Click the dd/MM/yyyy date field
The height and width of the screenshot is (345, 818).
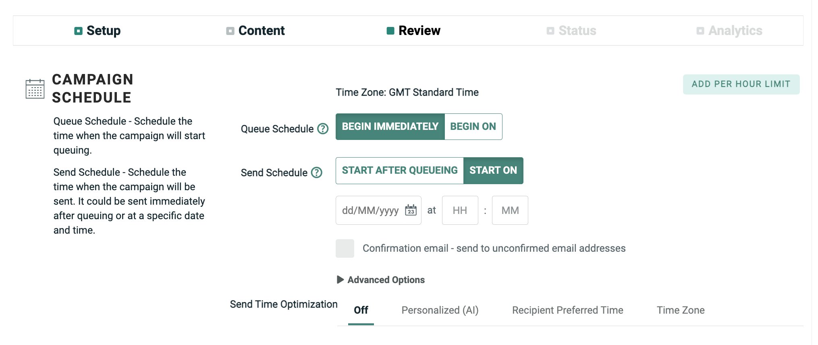pyautogui.click(x=370, y=210)
